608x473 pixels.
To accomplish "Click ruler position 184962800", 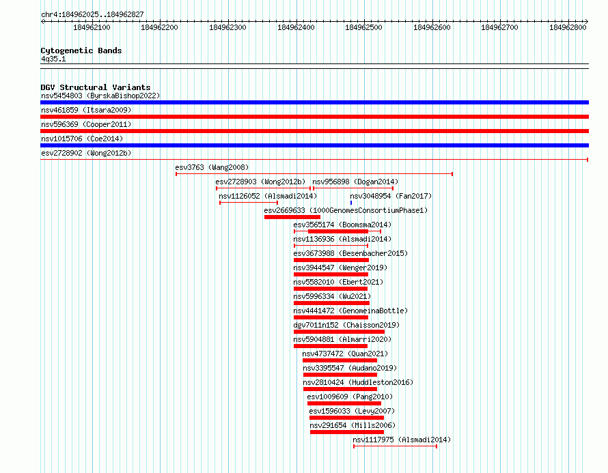I will [568, 27].
